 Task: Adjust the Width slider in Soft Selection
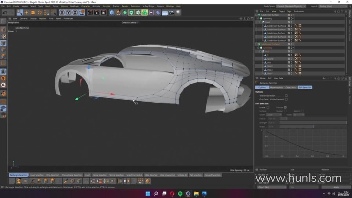pos(313,126)
